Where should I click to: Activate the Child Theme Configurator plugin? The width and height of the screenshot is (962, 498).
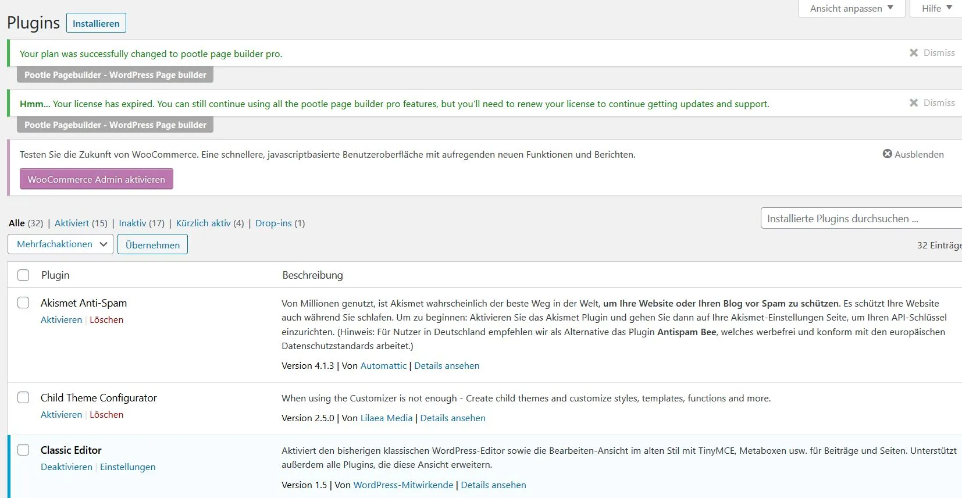tap(61, 415)
